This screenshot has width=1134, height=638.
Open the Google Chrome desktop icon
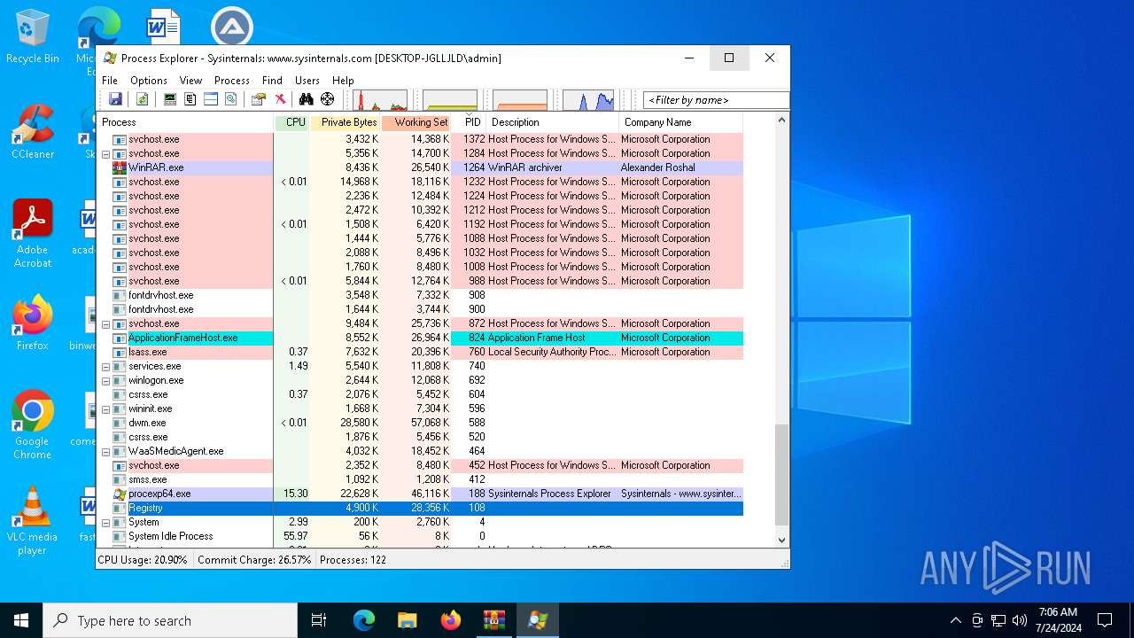[x=33, y=425]
